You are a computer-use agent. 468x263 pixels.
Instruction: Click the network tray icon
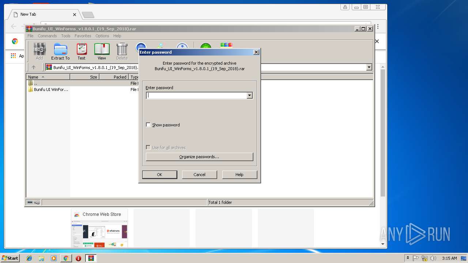[424, 258]
